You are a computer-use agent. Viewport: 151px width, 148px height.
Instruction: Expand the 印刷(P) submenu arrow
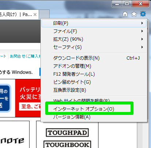[x=142, y=23]
